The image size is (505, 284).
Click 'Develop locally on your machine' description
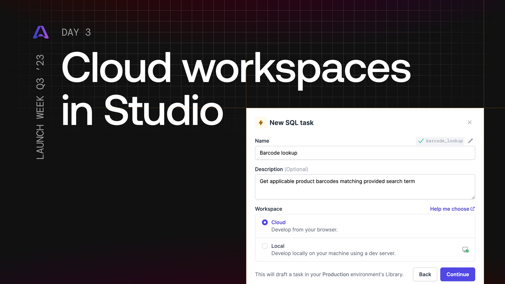pyautogui.click(x=333, y=253)
